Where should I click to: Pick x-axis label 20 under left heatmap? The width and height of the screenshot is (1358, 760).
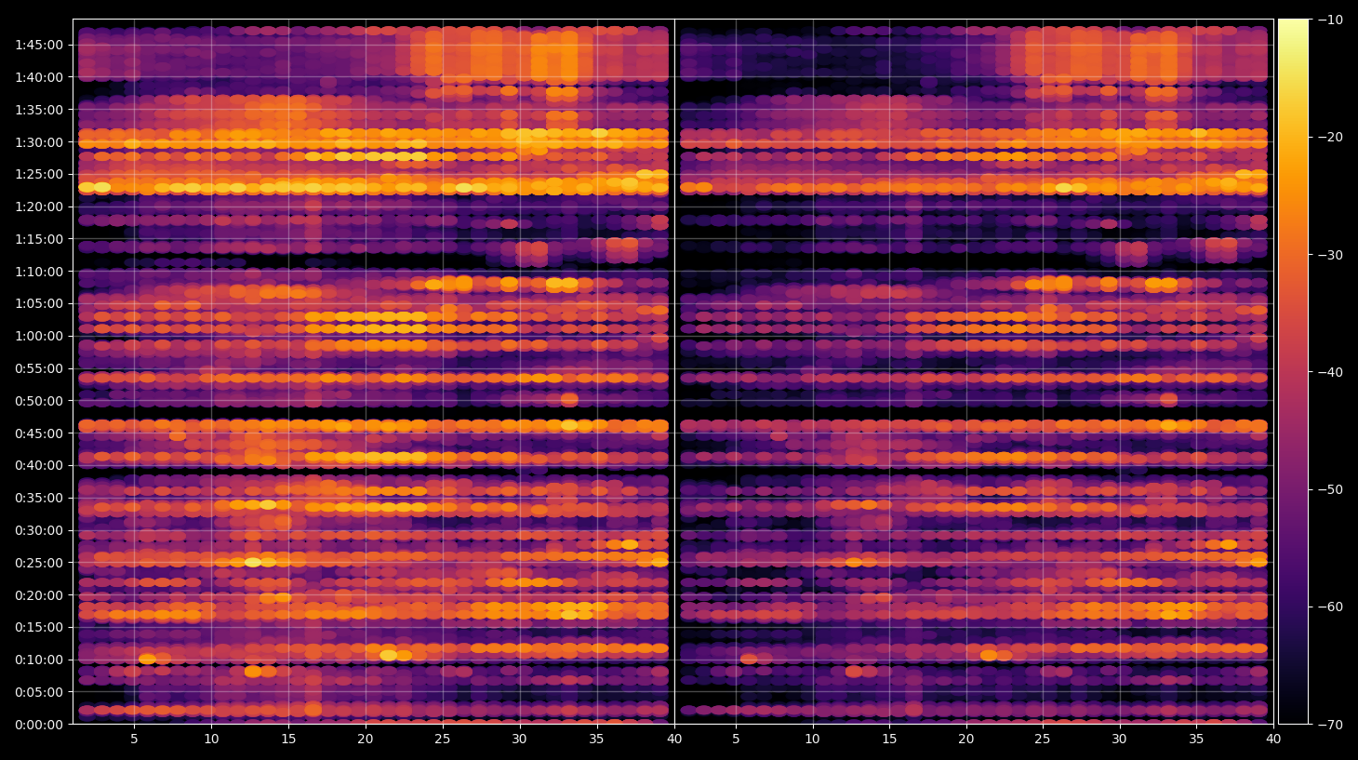[366, 740]
